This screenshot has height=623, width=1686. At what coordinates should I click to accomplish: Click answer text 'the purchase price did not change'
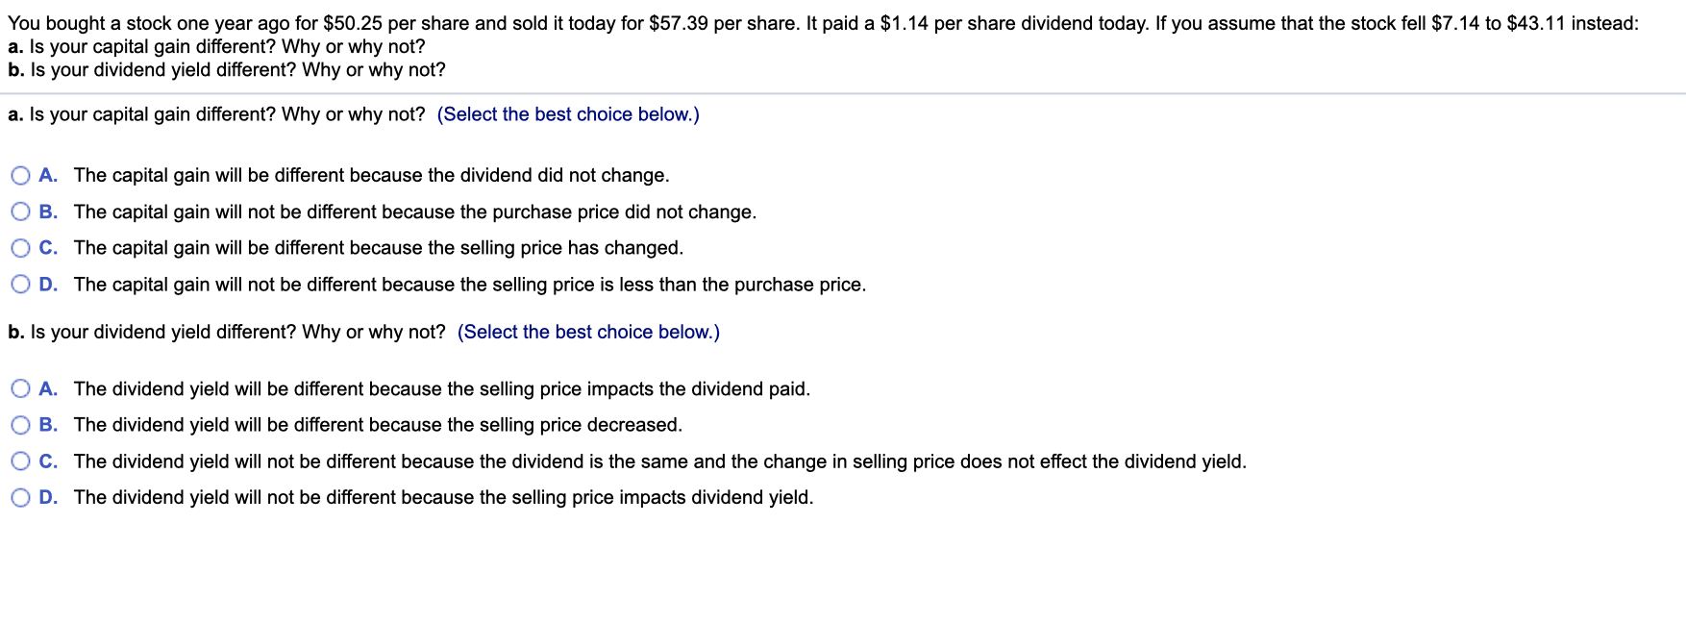(414, 212)
